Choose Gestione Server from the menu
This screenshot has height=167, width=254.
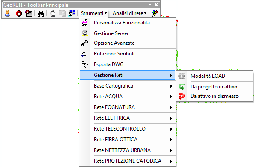pyautogui.click(x=128, y=33)
